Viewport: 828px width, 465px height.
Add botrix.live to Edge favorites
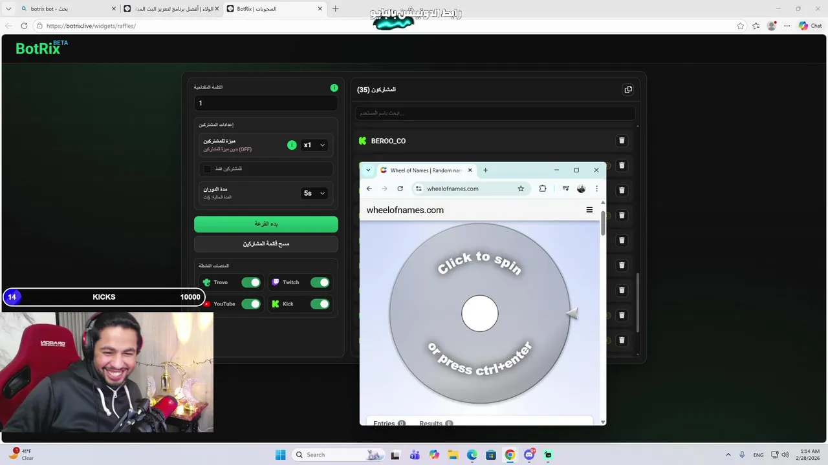click(740, 26)
